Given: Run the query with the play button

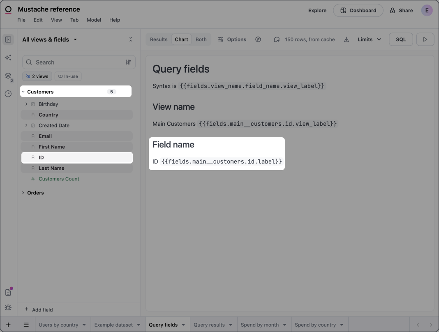Looking at the screenshot, I should (x=425, y=39).
